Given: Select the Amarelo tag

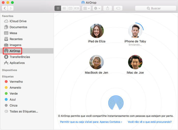Looking at the screenshot, I should coord(27,88).
